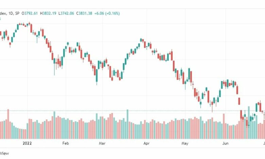The width and height of the screenshot is (265, 159).
Task: Select the Mar label on the time axis
Action: [102, 143]
